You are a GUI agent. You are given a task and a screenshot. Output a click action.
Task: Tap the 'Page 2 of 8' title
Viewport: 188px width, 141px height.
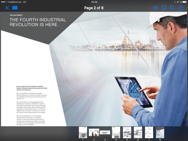click(x=94, y=8)
